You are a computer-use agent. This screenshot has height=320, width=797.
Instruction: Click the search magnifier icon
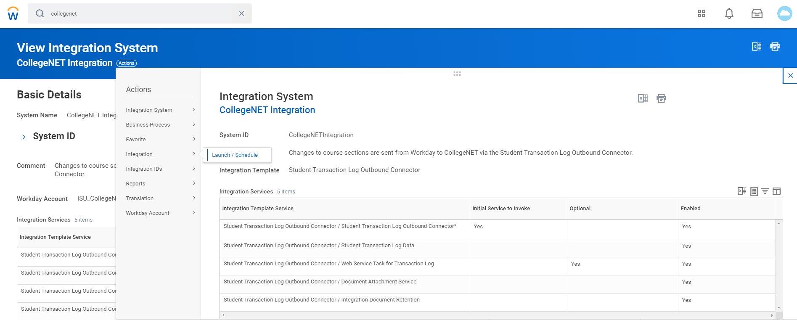[40, 13]
